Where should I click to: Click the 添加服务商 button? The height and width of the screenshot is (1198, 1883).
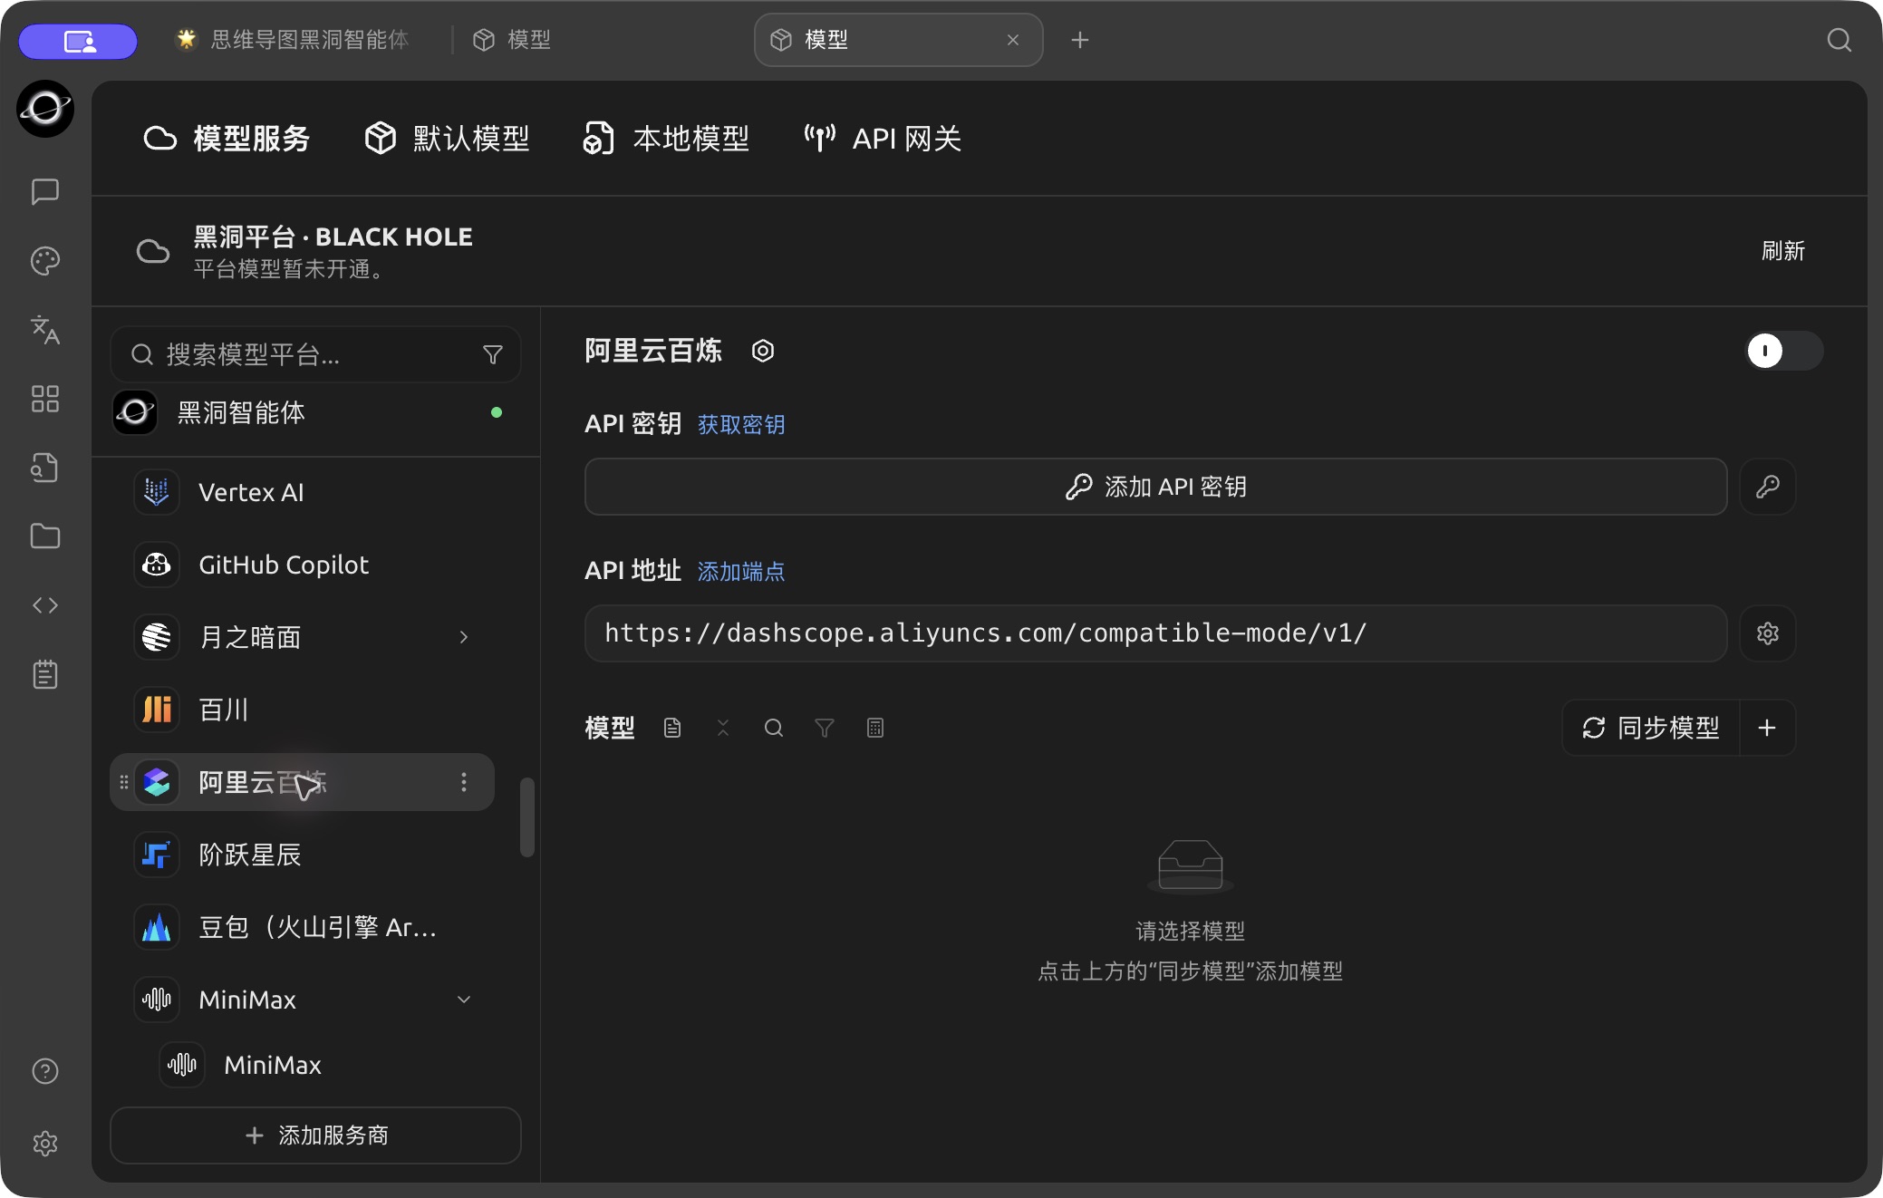tap(315, 1135)
